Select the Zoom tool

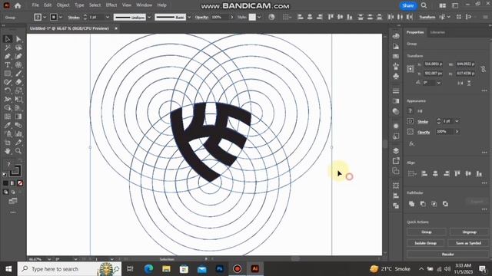tap(18, 151)
